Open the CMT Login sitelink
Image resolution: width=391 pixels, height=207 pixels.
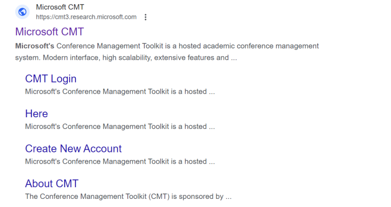(x=51, y=79)
